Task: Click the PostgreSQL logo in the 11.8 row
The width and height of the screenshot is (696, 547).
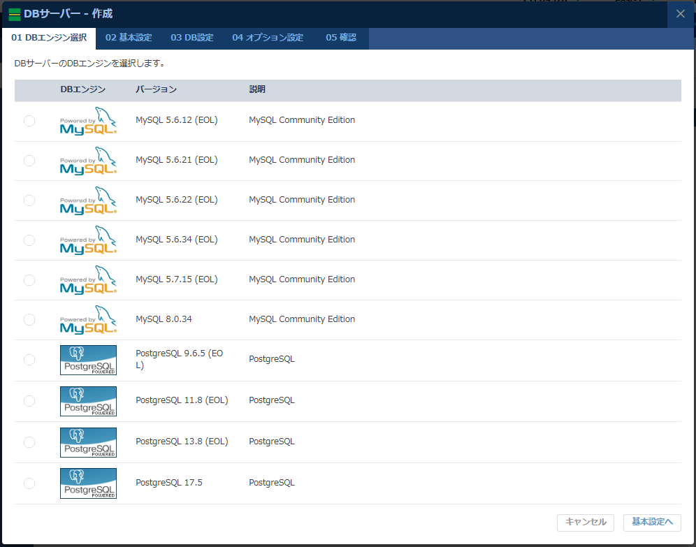Action: pyautogui.click(x=88, y=402)
